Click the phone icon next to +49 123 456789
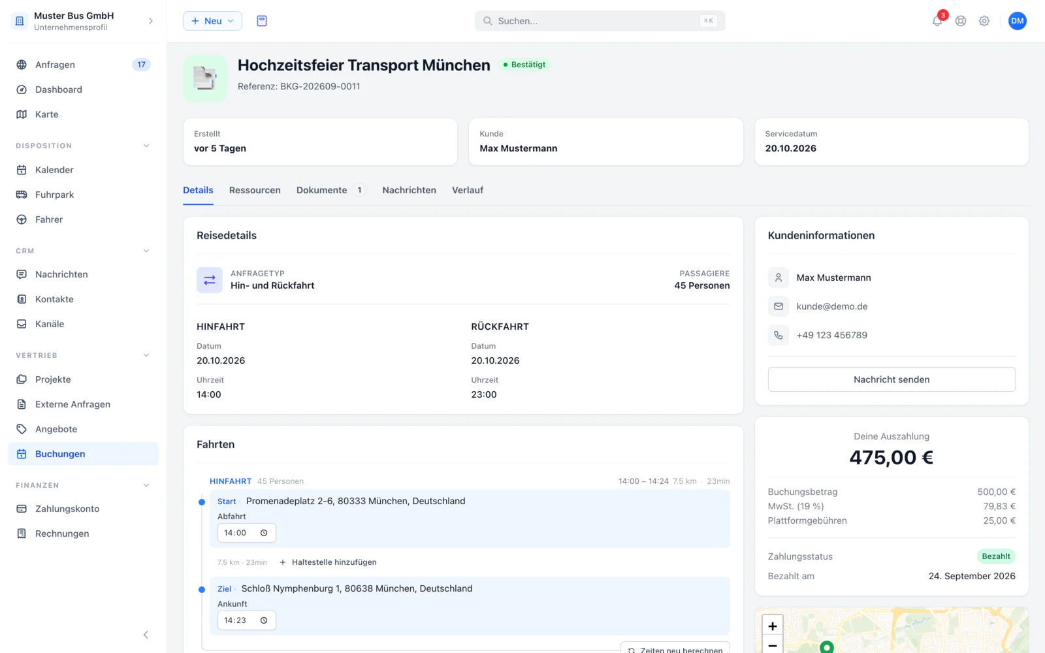 click(779, 335)
